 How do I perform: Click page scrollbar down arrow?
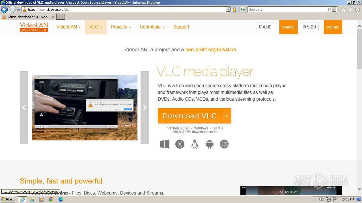[x=359, y=189]
